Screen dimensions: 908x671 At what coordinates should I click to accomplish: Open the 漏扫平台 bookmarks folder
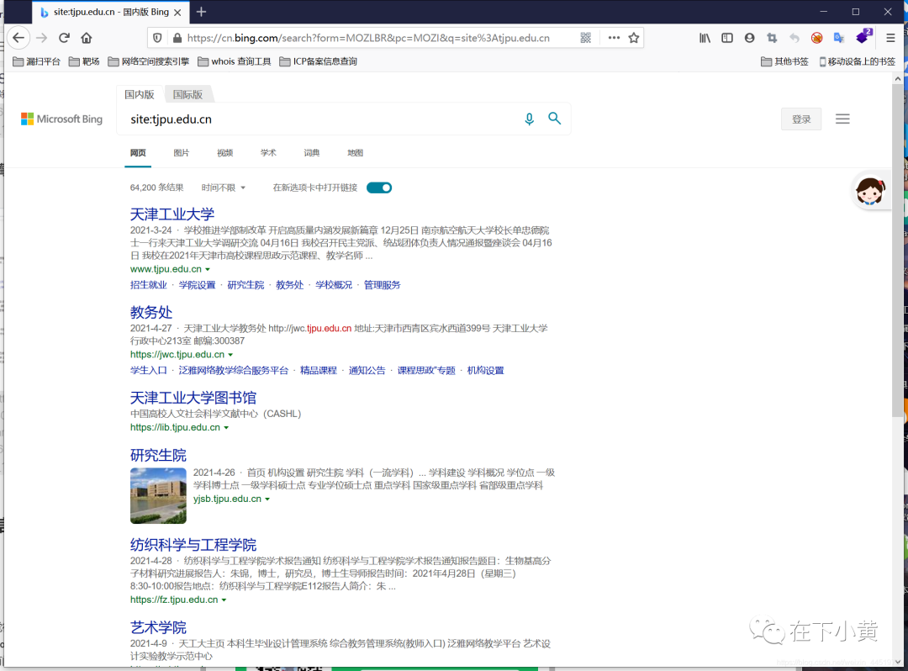(36, 61)
